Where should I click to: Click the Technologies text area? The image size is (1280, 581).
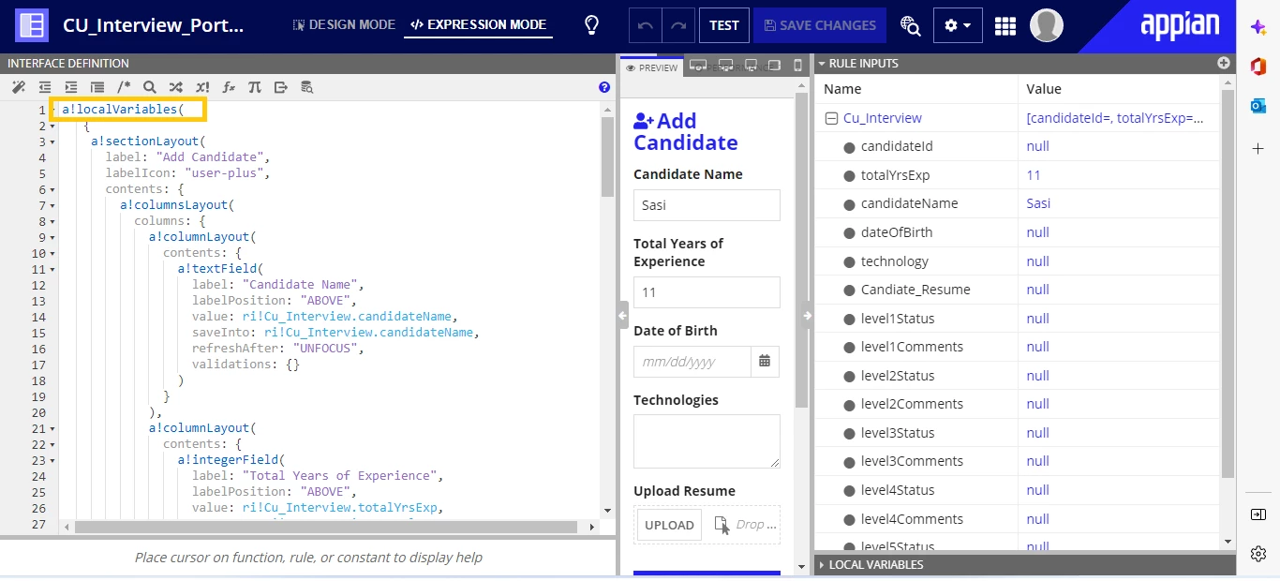coord(707,441)
